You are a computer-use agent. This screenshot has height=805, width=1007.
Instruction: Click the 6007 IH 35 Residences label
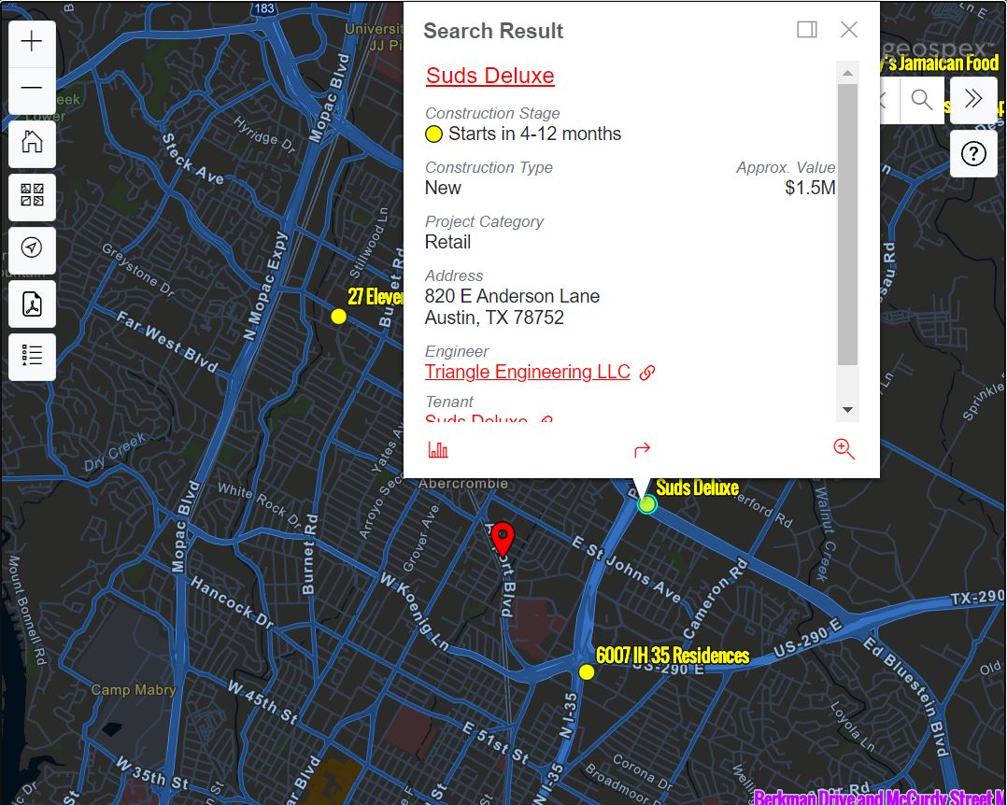pos(673,656)
